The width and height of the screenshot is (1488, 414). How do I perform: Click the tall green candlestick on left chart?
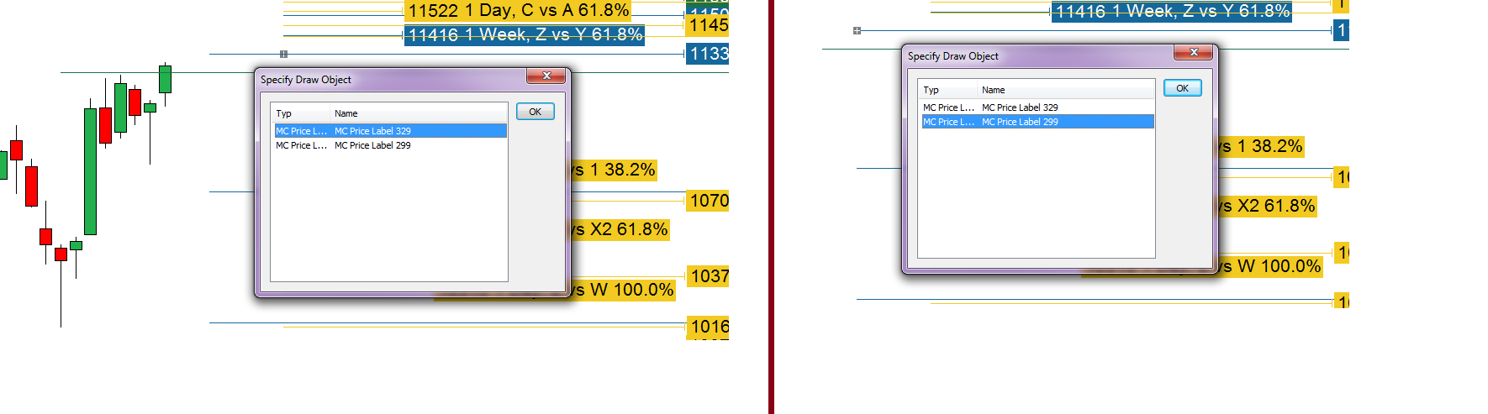tap(90, 170)
